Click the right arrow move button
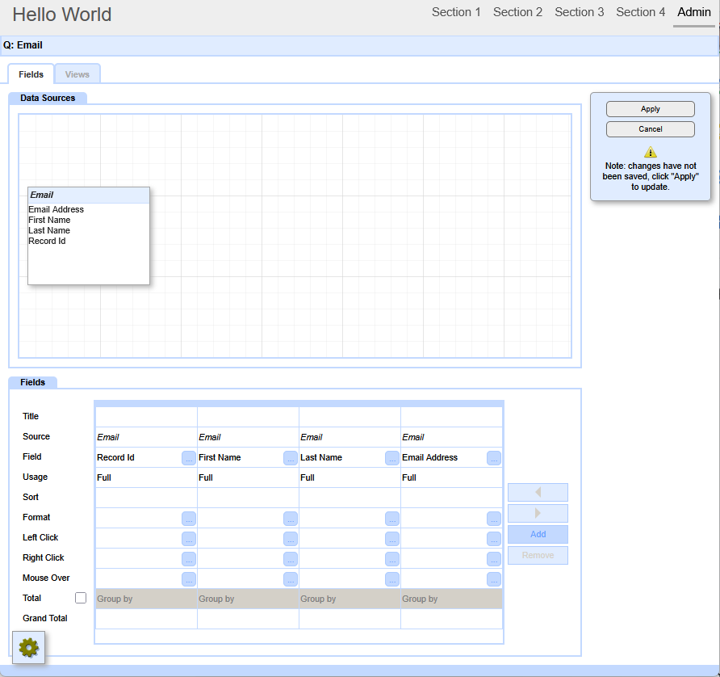This screenshot has height=677, width=720. coord(538,513)
